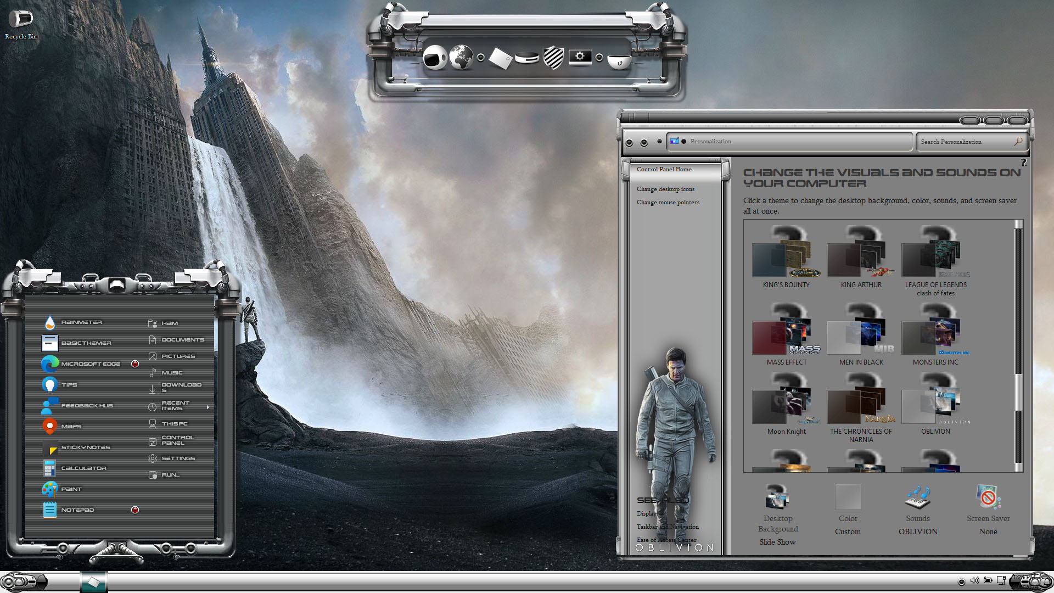Toggle the red indicator beside Notepad
The height and width of the screenshot is (593, 1054).
pos(135,510)
